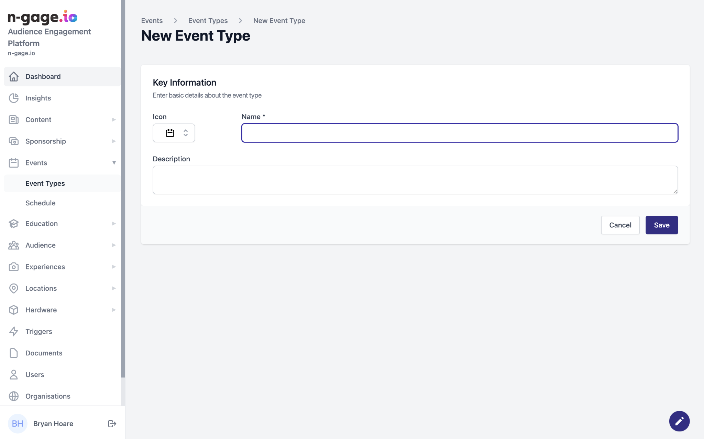Open the Schedule submenu item
Screen dimensions: 704x439
(41, 203)
